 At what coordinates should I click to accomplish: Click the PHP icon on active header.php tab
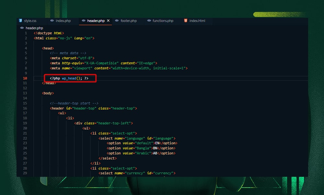click(x=84, y=21)
